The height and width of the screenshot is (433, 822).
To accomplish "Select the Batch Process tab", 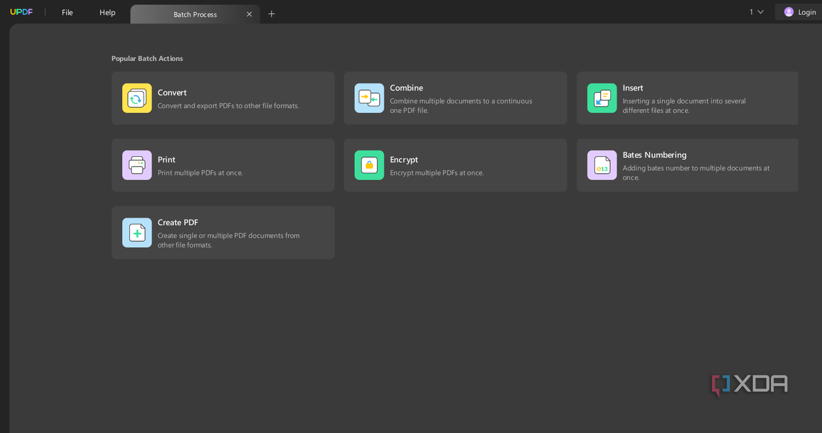I will pyautogui.click(x=195, y=14).
